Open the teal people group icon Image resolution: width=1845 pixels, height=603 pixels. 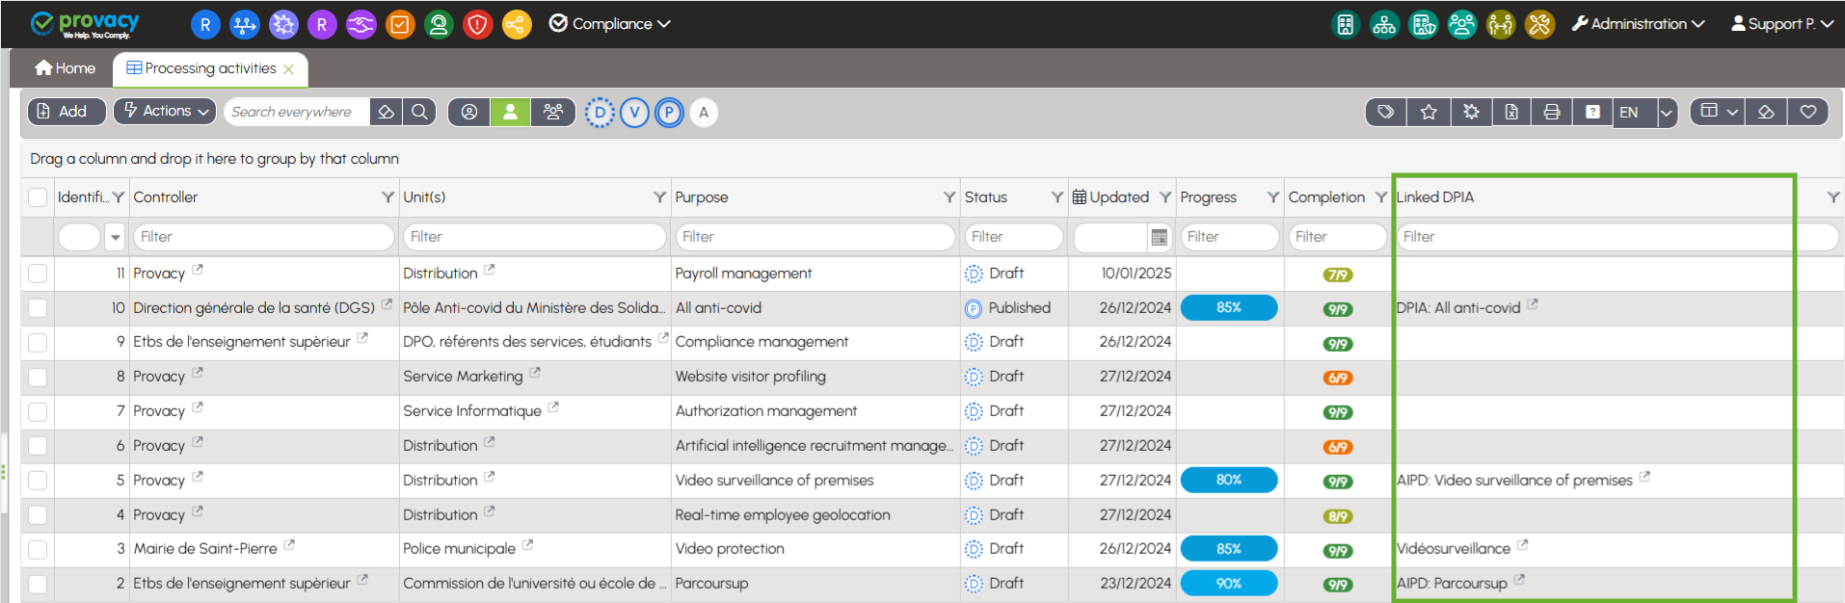pyautogui.click(x=1462, y=24)
